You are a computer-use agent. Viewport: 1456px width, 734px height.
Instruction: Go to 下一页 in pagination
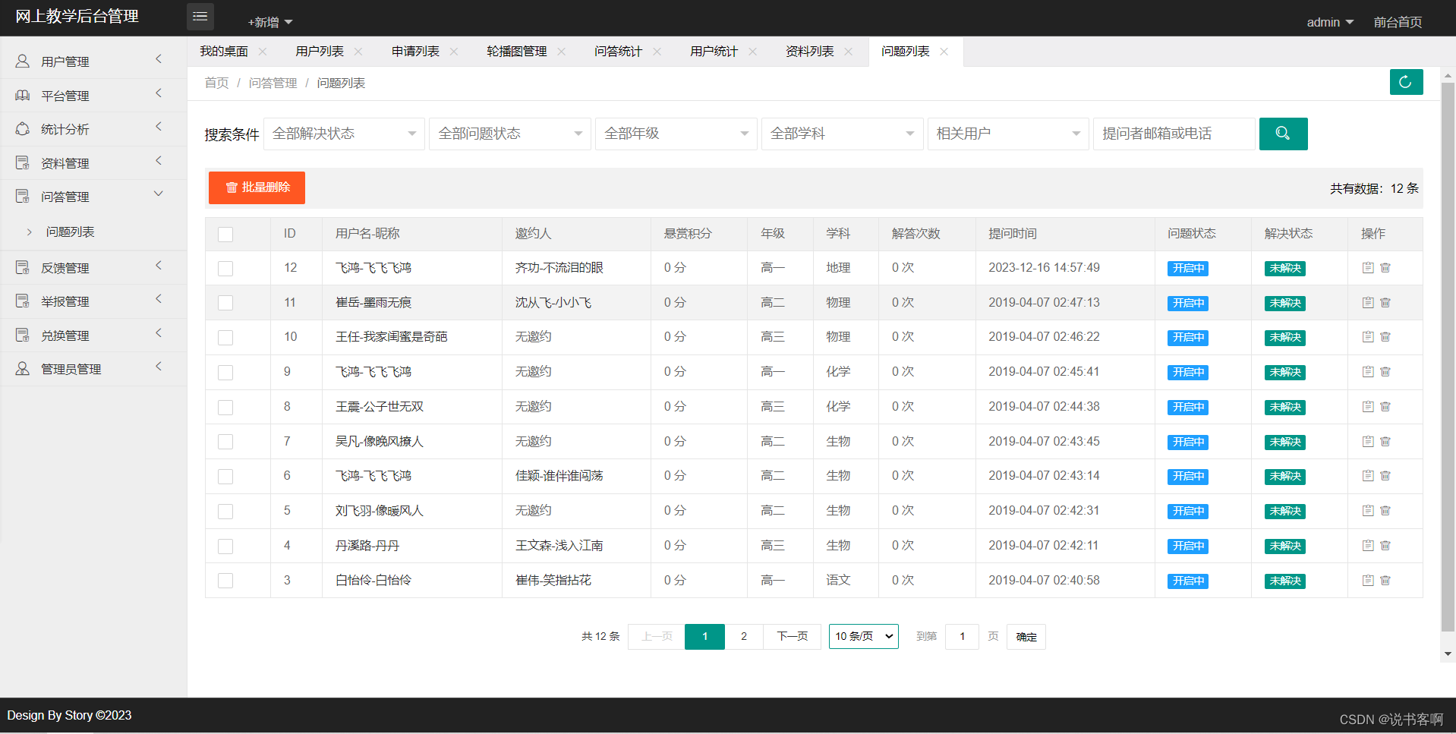[x=792, y=636]
